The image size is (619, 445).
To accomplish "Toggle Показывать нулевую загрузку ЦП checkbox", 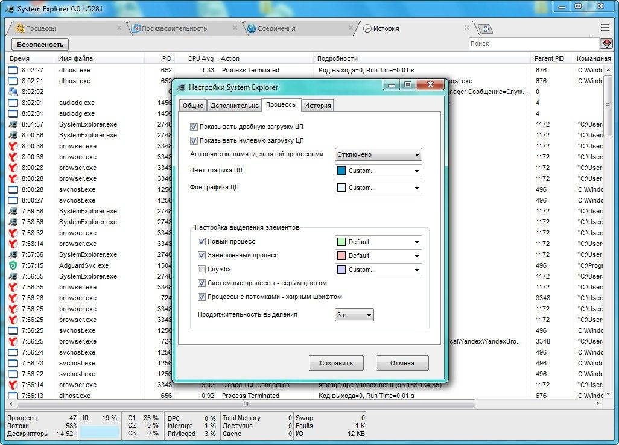I will (x=194, y=141).
